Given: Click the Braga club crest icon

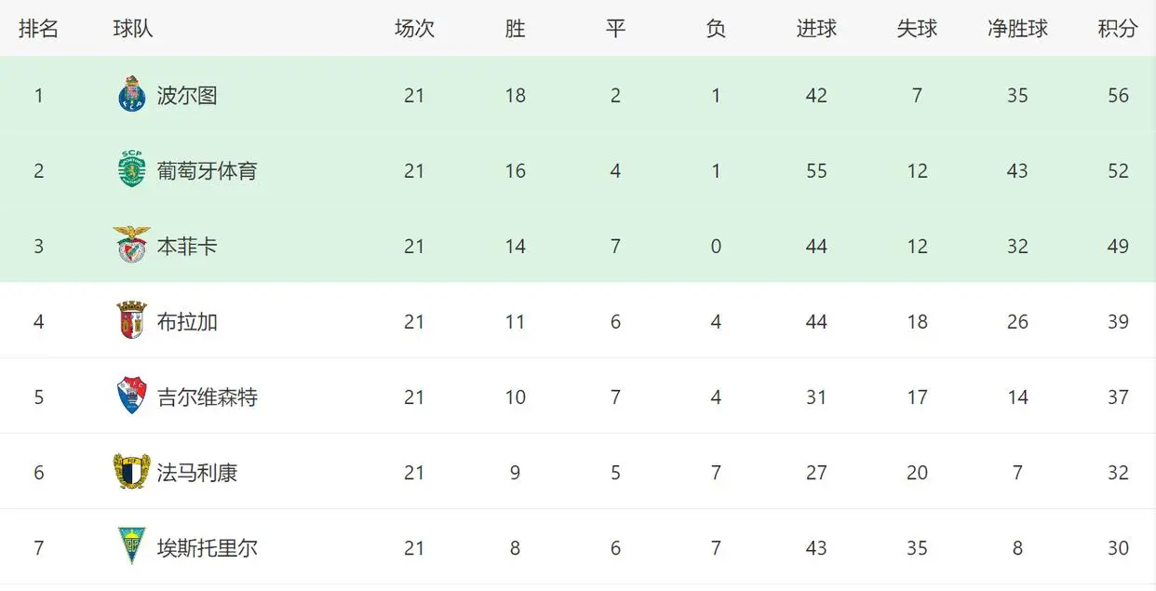Looking at the screenshot, I should click(x=132, y=321).
